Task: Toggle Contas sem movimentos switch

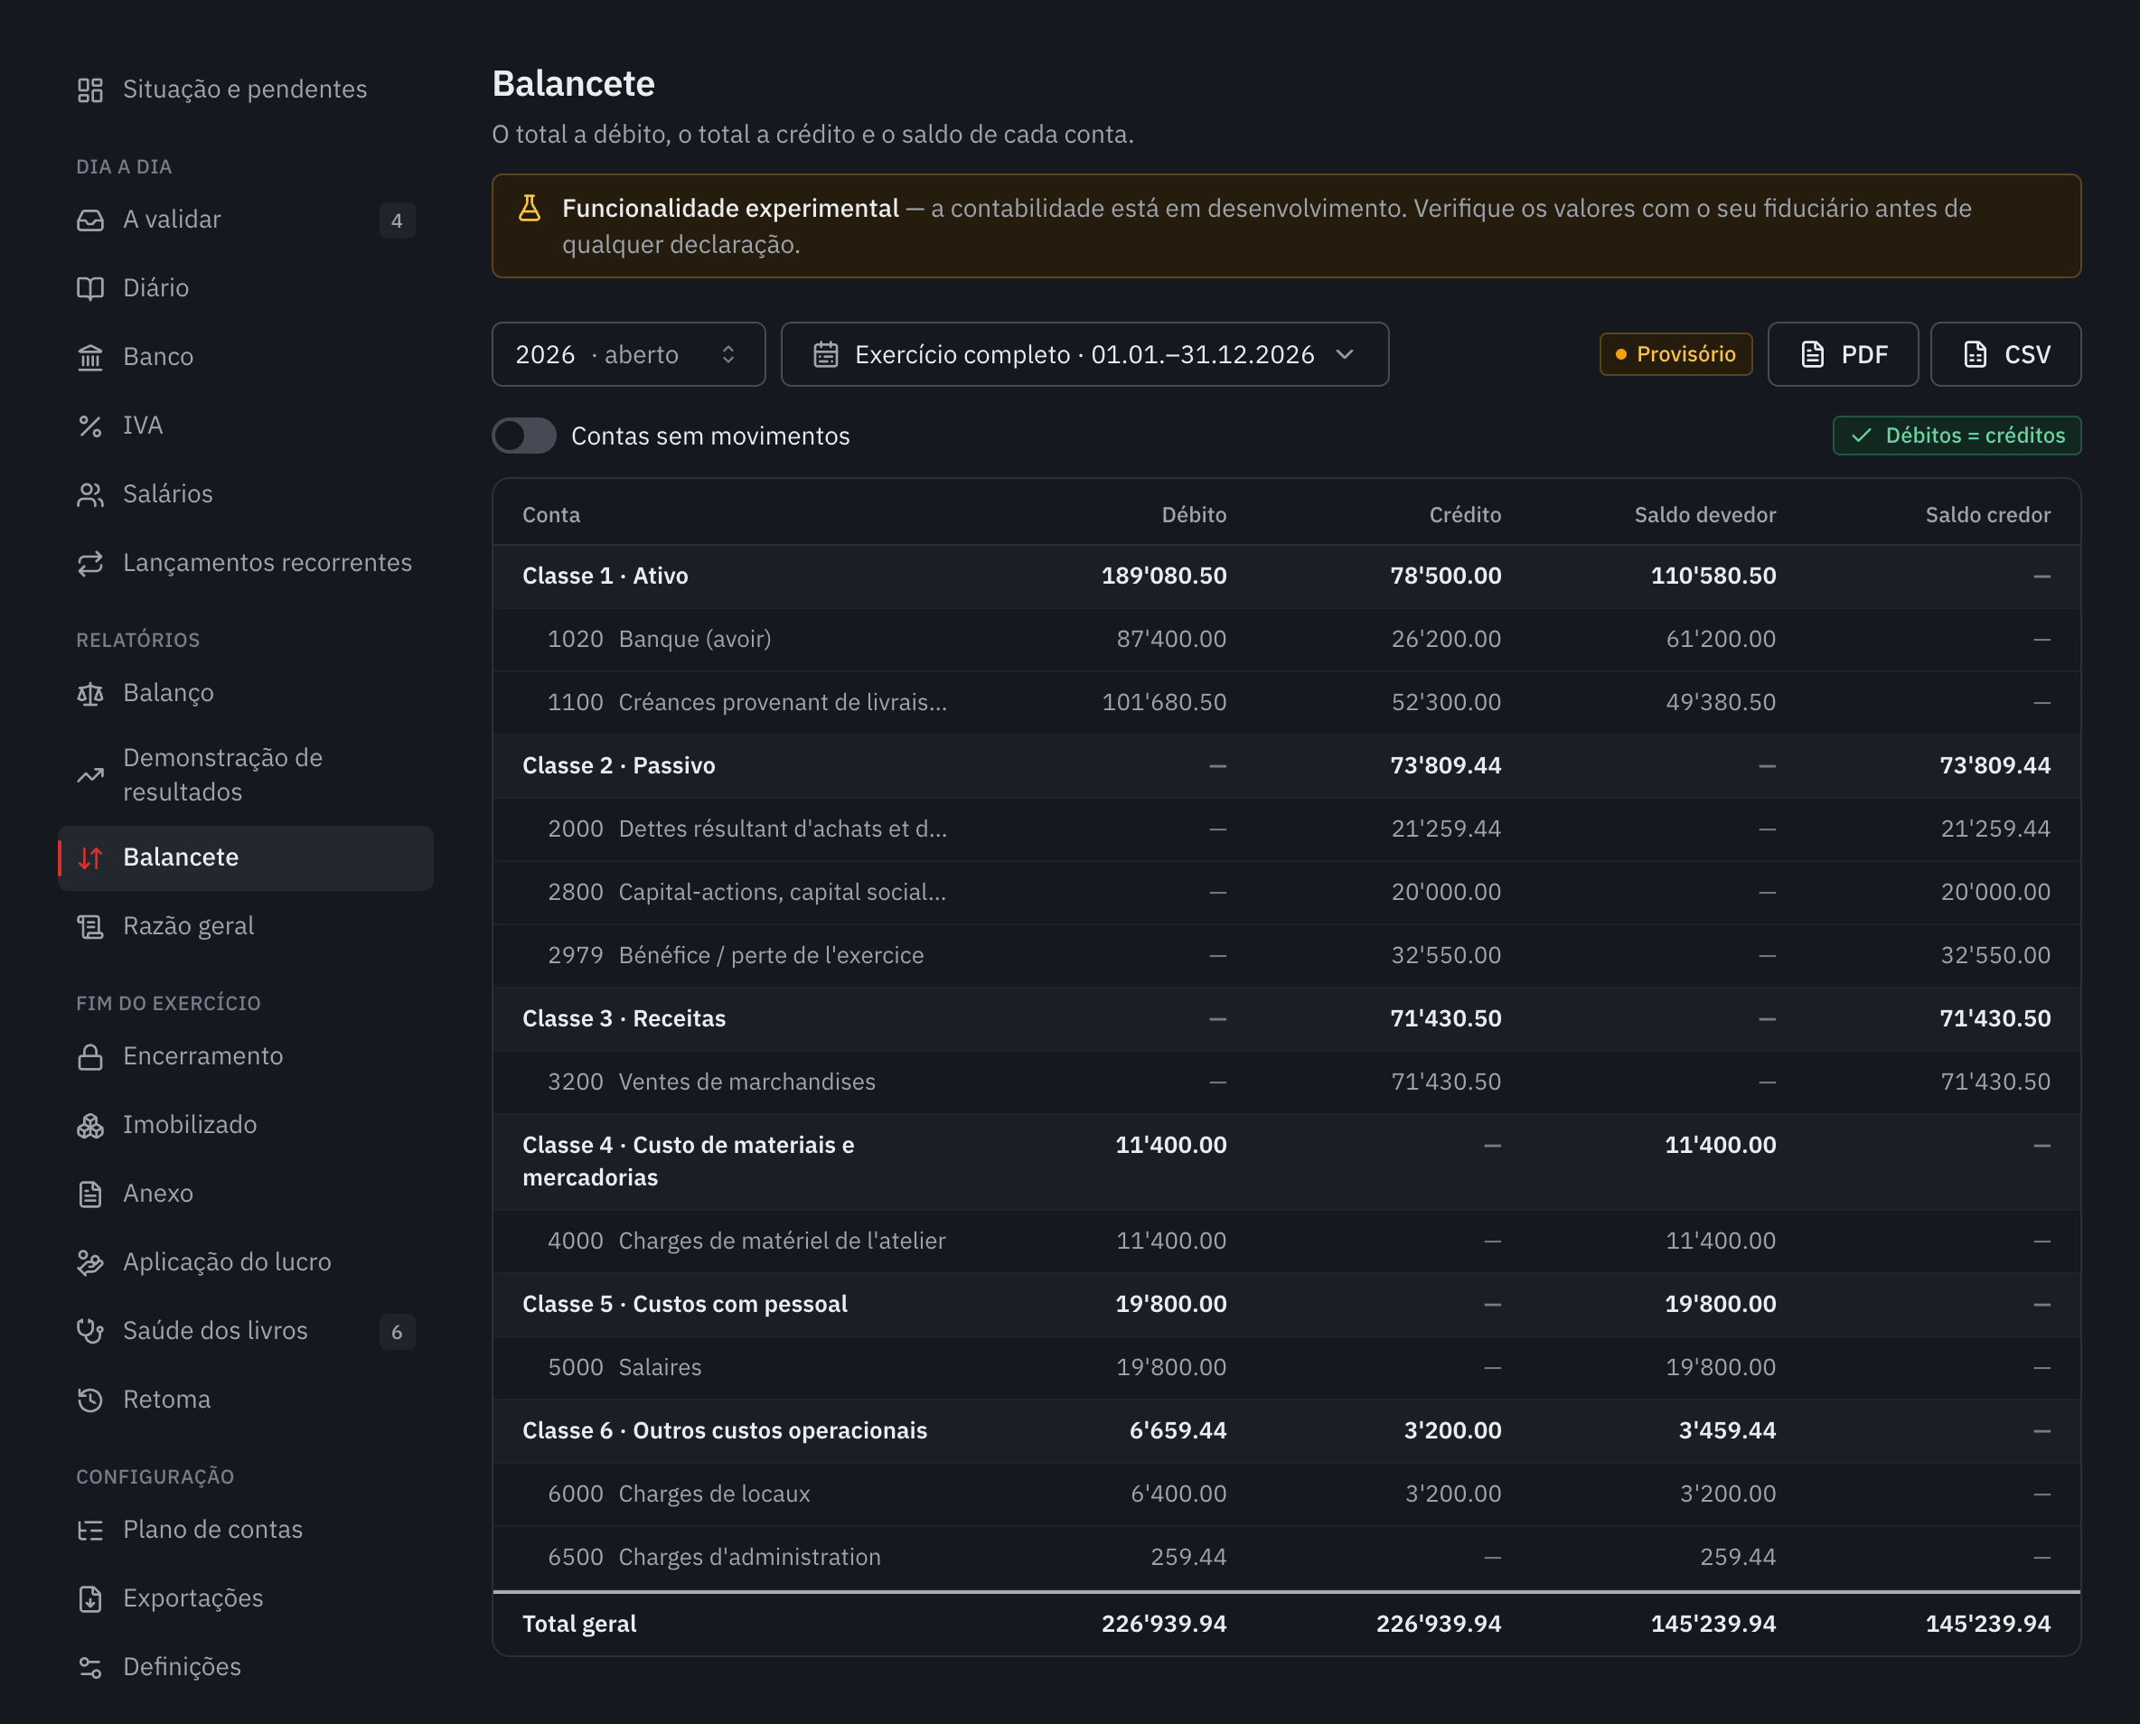Action: point(524,436)
